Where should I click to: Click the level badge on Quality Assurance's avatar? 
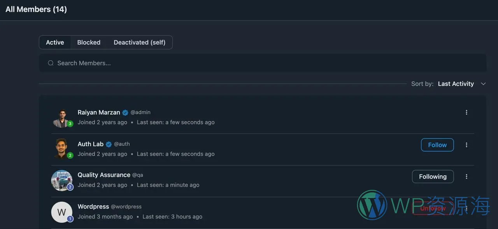70,187
